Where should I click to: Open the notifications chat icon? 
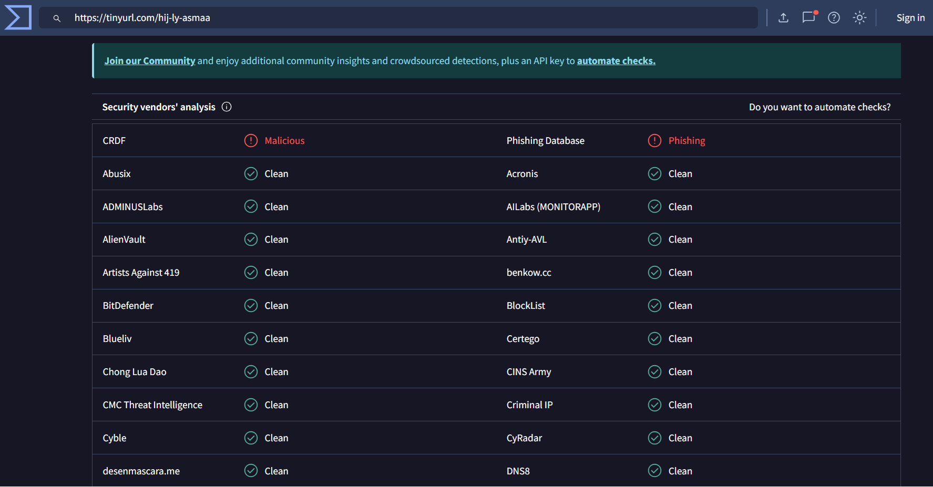pos(808,18)
